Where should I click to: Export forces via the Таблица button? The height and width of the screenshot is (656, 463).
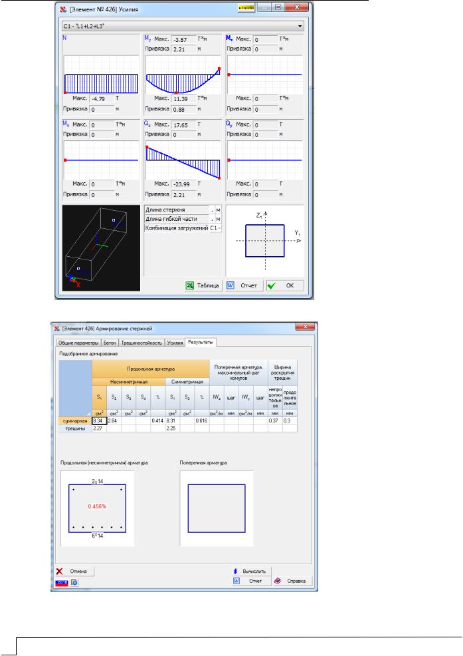pyautogui.click(x=203, y=285)
